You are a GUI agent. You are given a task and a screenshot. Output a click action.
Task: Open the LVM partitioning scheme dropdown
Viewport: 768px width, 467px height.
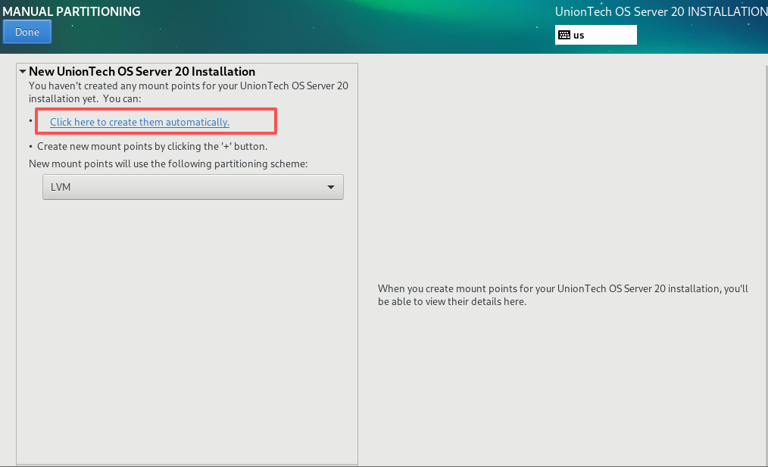[x=193, y=187]
